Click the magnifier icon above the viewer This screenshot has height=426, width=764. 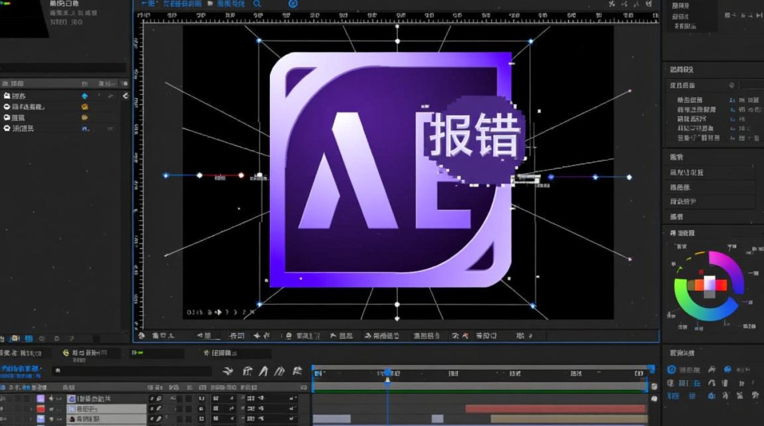coord(257,4)
